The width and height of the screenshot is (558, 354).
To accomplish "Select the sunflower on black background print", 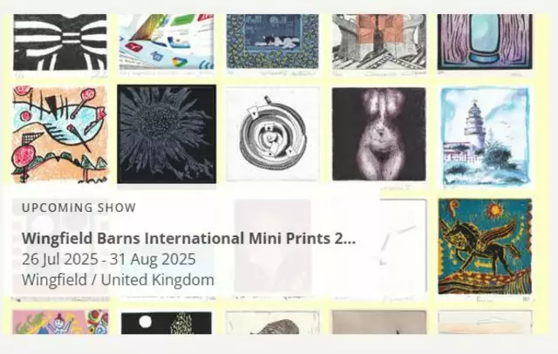I will 167,134.
